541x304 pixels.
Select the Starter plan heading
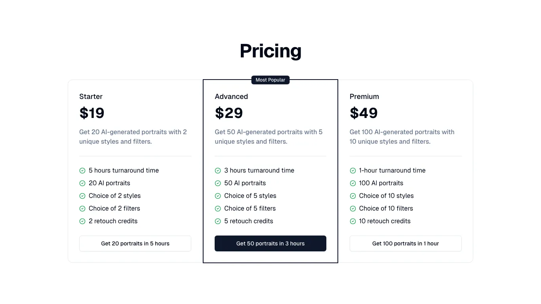coord(91,96)
